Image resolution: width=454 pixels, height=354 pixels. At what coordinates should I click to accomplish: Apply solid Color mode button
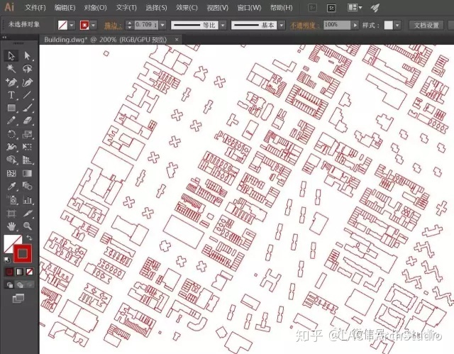click(x=9, y=272)
